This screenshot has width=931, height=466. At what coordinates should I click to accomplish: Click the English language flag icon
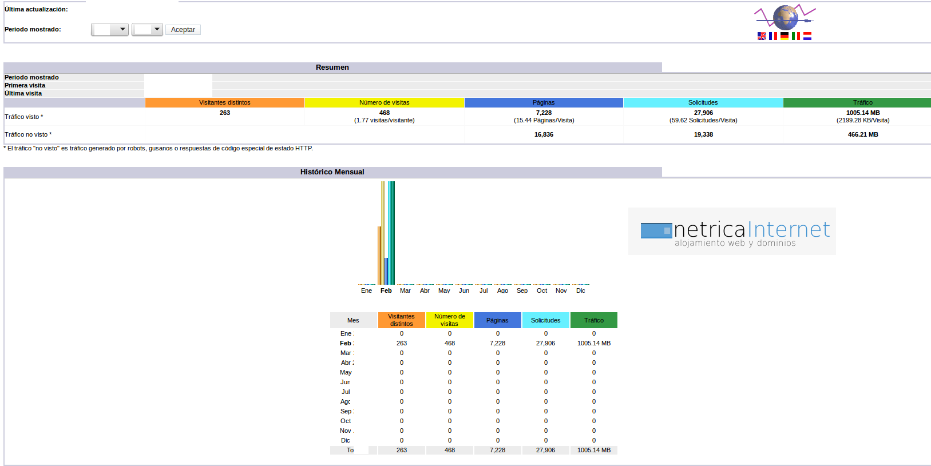[x=761, y=36]
